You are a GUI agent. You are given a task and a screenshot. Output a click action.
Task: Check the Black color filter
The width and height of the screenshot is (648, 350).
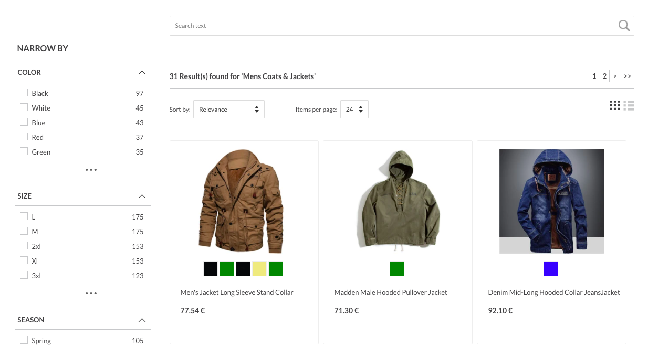[x=24, y=93]
